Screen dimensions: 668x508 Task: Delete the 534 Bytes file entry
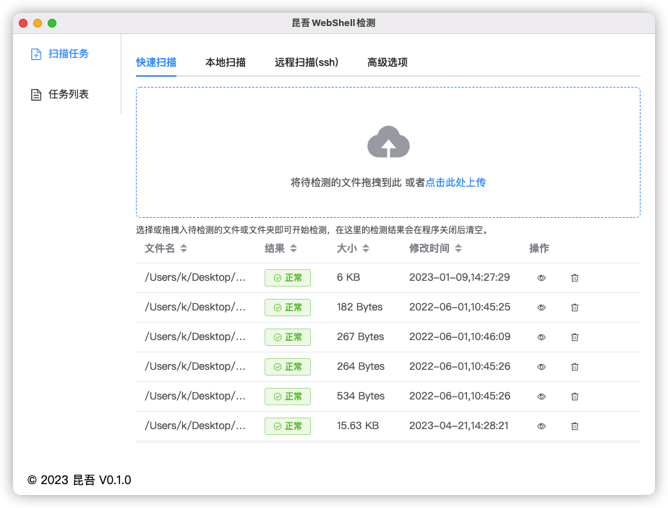[575, 397]
